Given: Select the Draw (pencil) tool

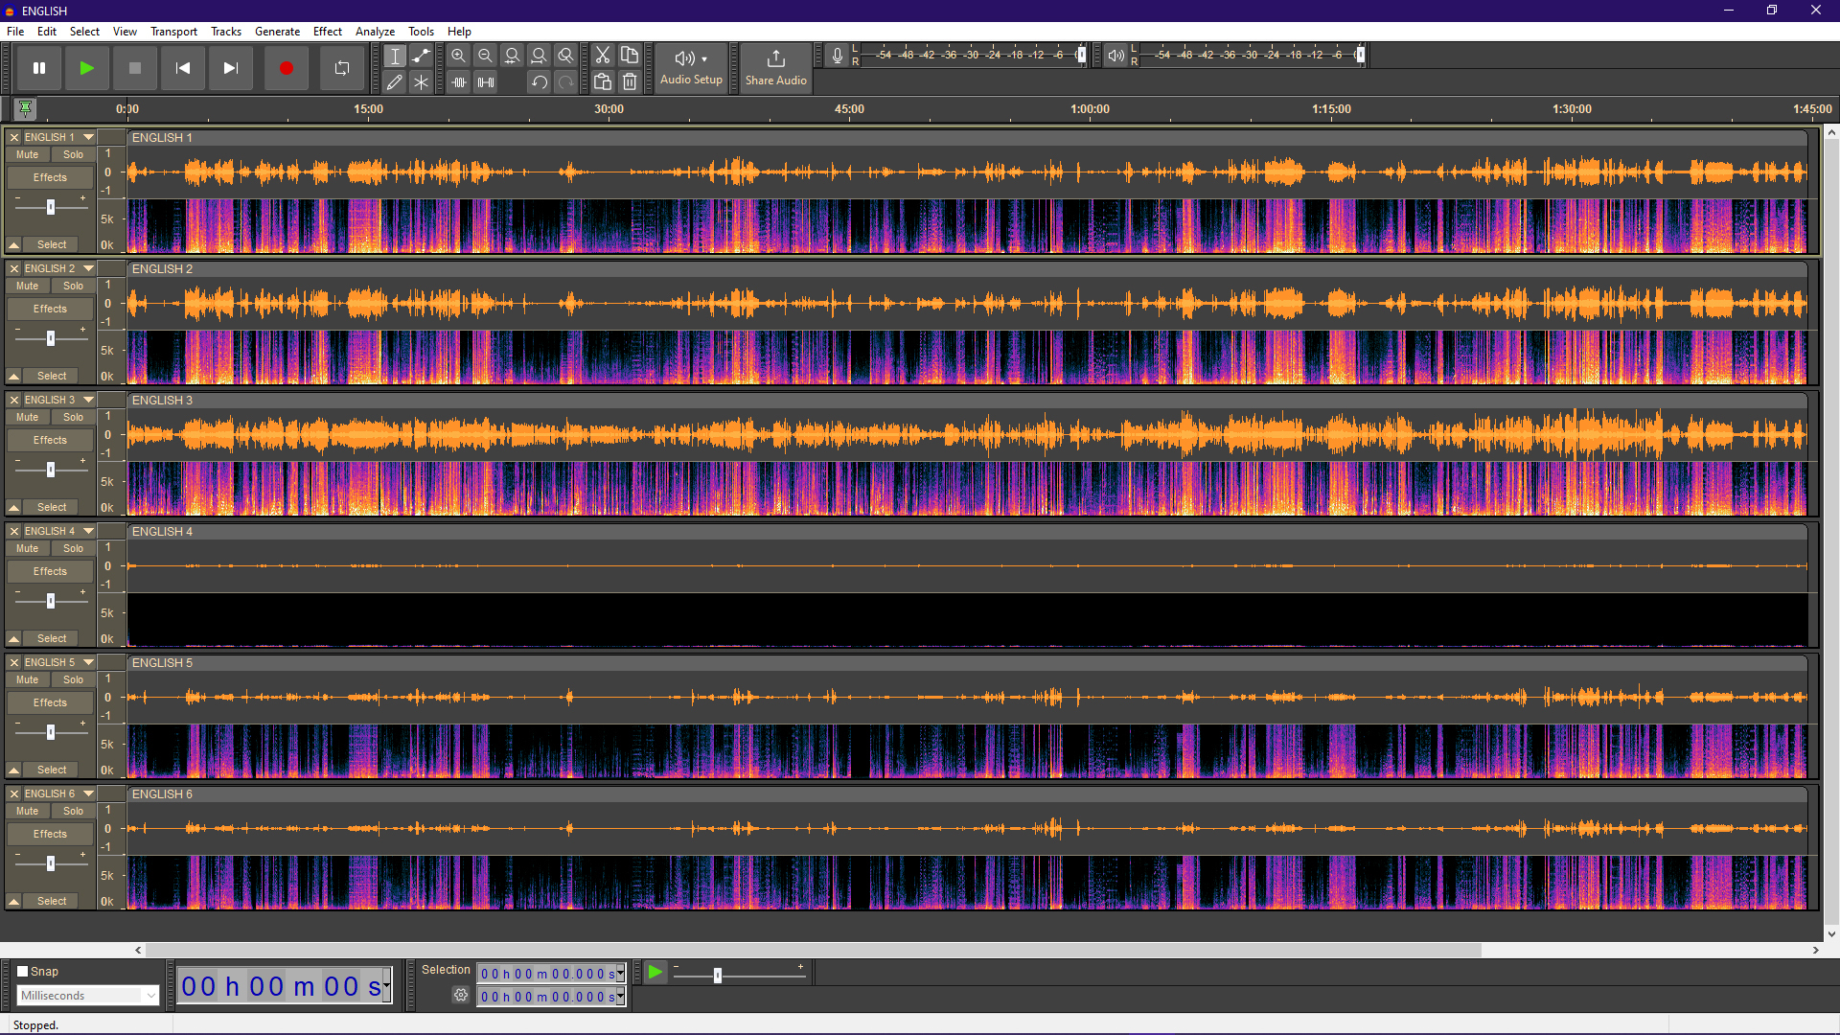Looking at the screenshot, I should 395,82.
